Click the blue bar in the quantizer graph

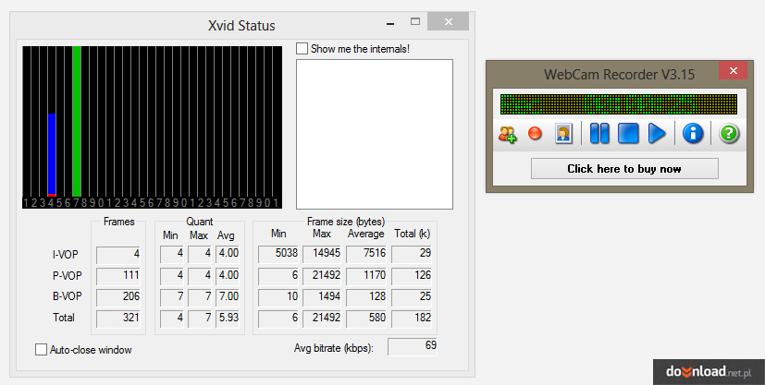(x=52, y=154)
